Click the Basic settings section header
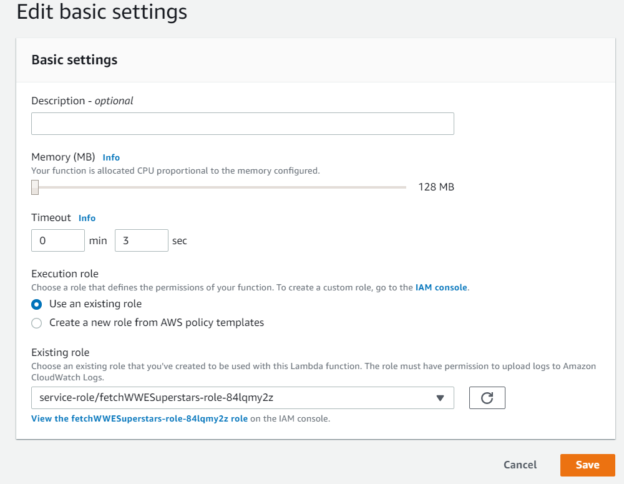The width and height of the screenshot is (624, 484). coord(74,60)
